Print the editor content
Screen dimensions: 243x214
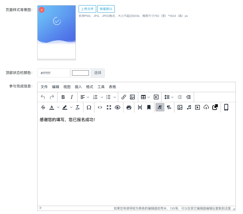[x=129, y=107]
